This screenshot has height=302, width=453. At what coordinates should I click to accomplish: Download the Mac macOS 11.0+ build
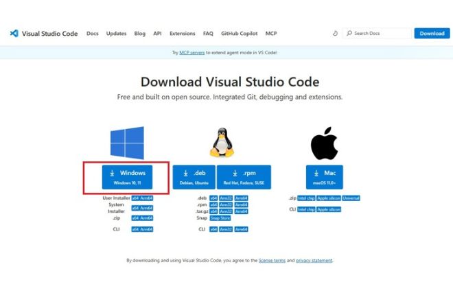coord(325,177)
